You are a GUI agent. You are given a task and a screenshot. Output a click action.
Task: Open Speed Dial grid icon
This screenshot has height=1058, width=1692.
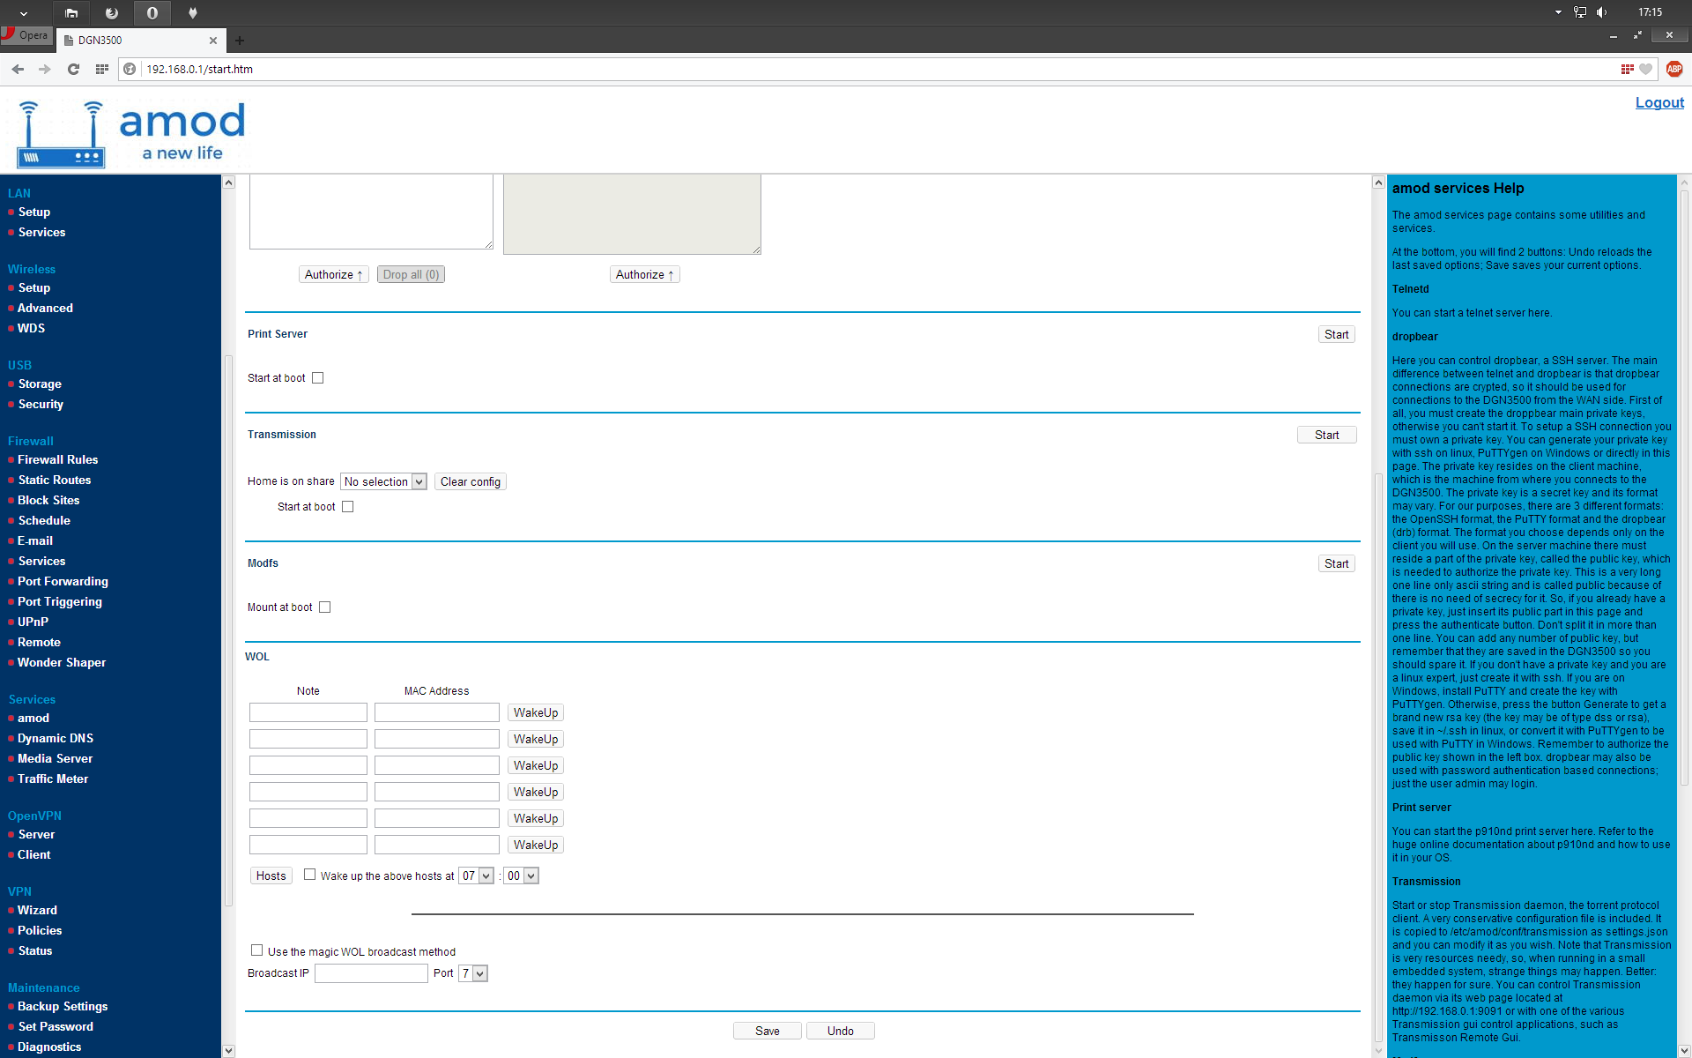click(102, 69)
